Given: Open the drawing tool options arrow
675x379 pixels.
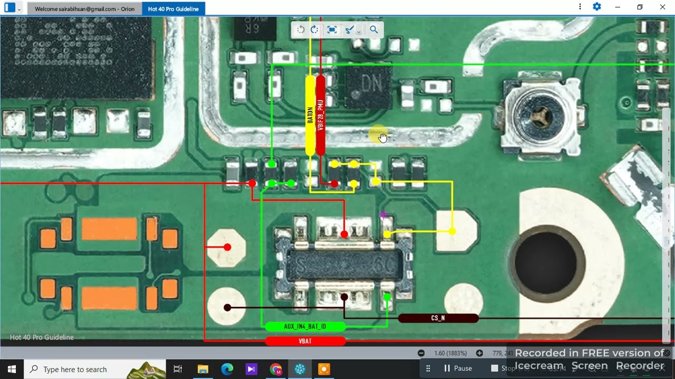Looking at the screenshot, I should [x=359, y=31].
